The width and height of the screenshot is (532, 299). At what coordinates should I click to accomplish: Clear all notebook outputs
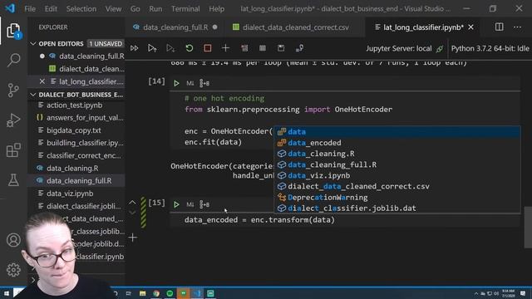point(244,48)
